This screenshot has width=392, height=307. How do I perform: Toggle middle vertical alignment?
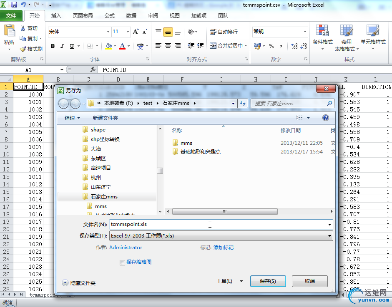[168, 32]
